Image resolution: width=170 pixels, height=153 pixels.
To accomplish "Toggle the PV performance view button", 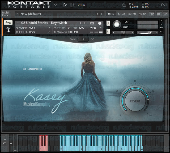I will (161, 31).
